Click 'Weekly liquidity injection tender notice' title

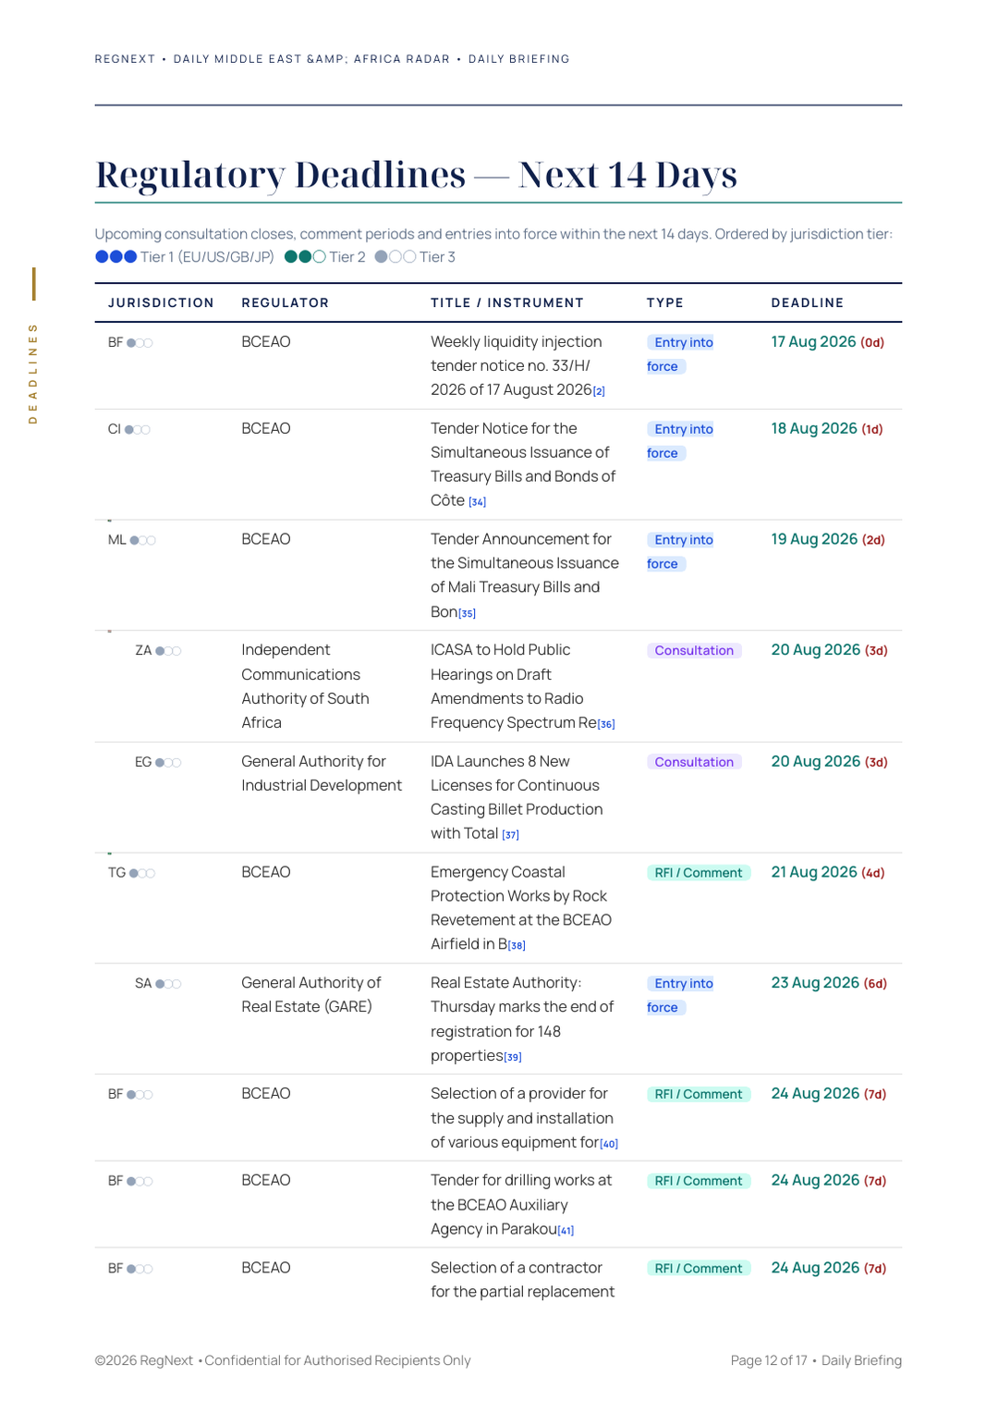click(x=517, y=366)
